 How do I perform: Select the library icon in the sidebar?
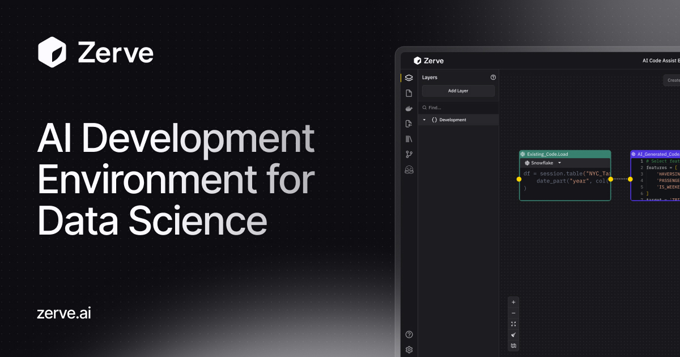(x=409, y=139)
